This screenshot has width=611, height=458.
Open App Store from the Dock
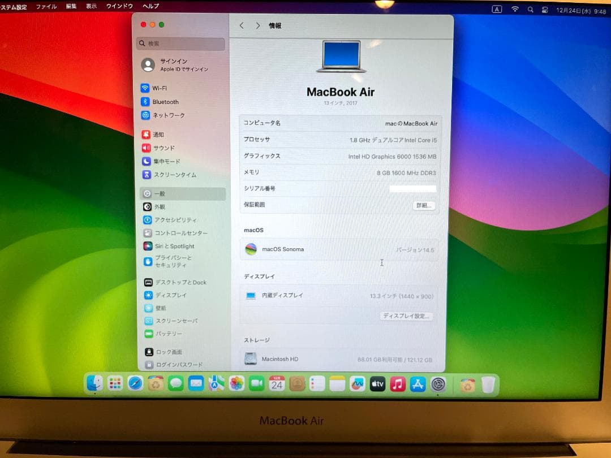[418, 383]
